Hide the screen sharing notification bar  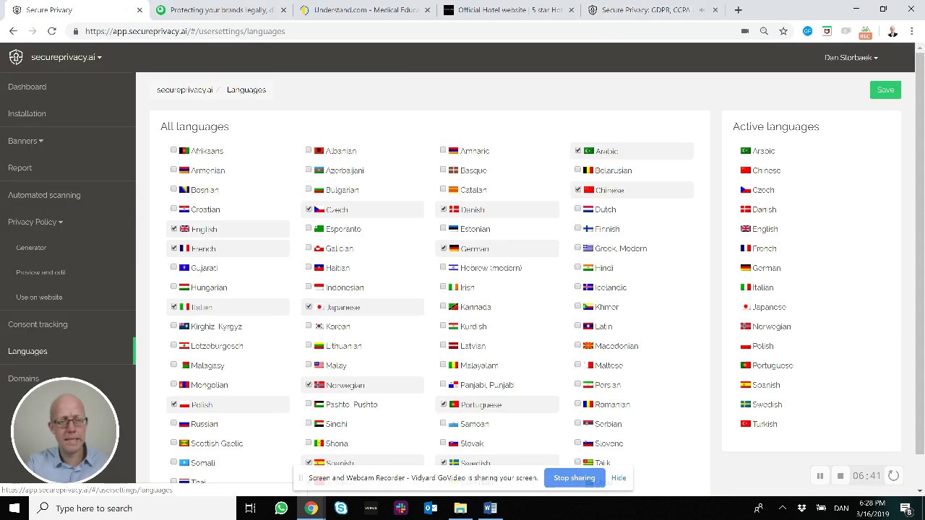pyautogui.click(x=619, y=477)
